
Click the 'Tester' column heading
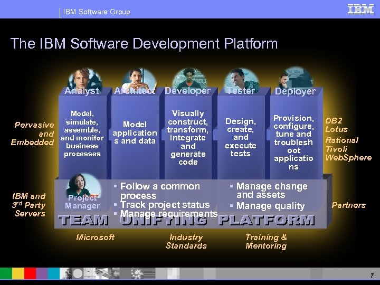tap(241, 91)
